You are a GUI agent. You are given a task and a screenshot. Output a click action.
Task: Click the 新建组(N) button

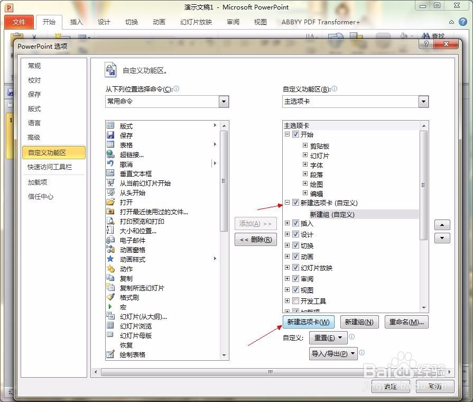[x=359, y=322]
